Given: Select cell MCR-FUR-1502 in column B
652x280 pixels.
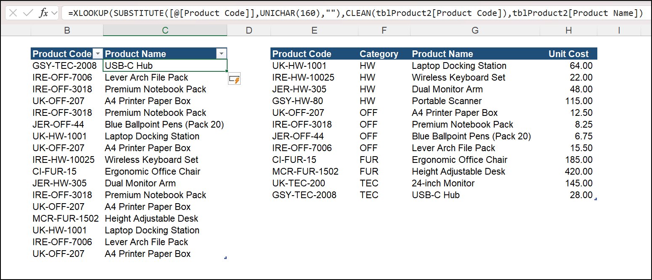Looking at the screenshot, I should (x=67, y=218).
